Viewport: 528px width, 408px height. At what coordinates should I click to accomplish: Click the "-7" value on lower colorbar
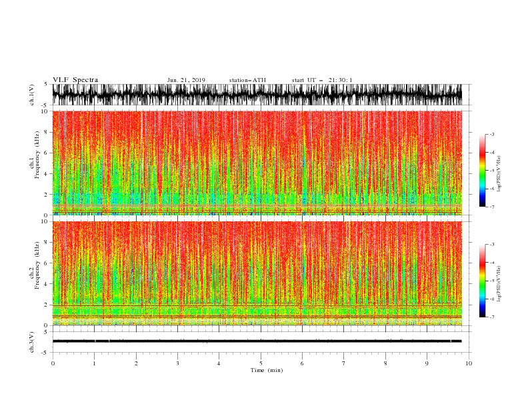point(491,317)
